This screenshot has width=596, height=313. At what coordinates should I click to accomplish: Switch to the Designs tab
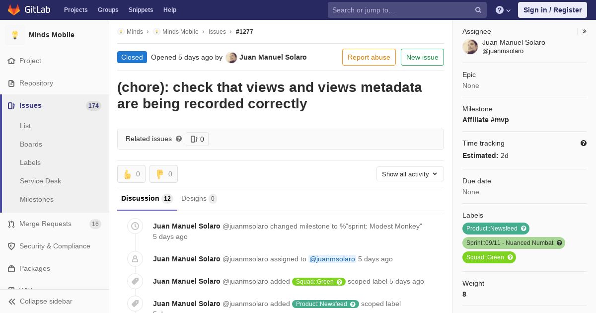(199, 199)
